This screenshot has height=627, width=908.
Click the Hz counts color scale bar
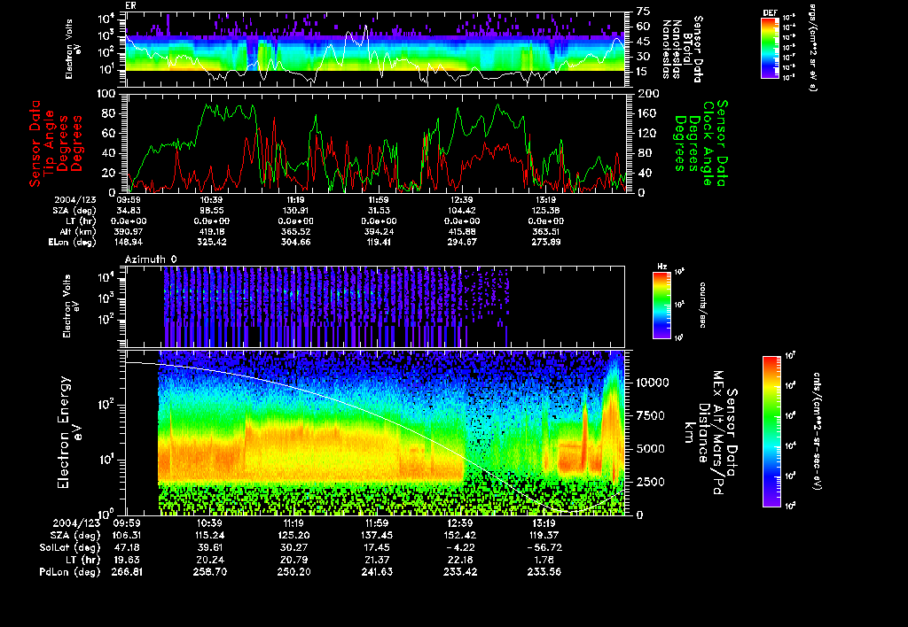coord(661,305)
